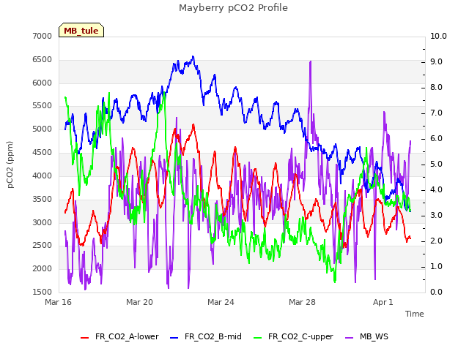469x351 pixels.
Task: Click the 4500 left axis value
Action: [43, 152]
